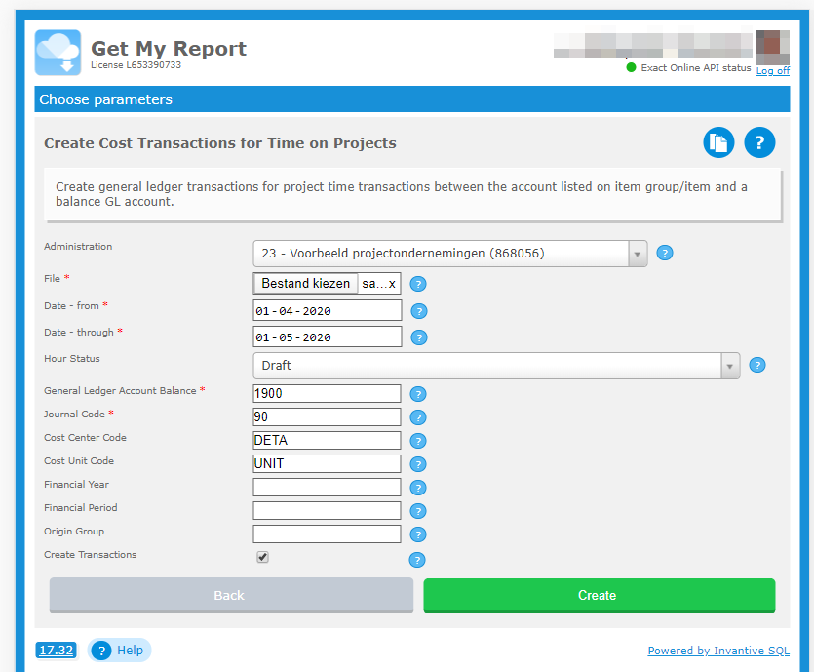This screenshot has width=814, height=672.
Task: Click the Journal Code field
Action: click(x=327, y=417)
